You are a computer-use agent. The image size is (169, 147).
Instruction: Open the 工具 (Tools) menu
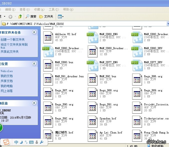coord(53,10)
